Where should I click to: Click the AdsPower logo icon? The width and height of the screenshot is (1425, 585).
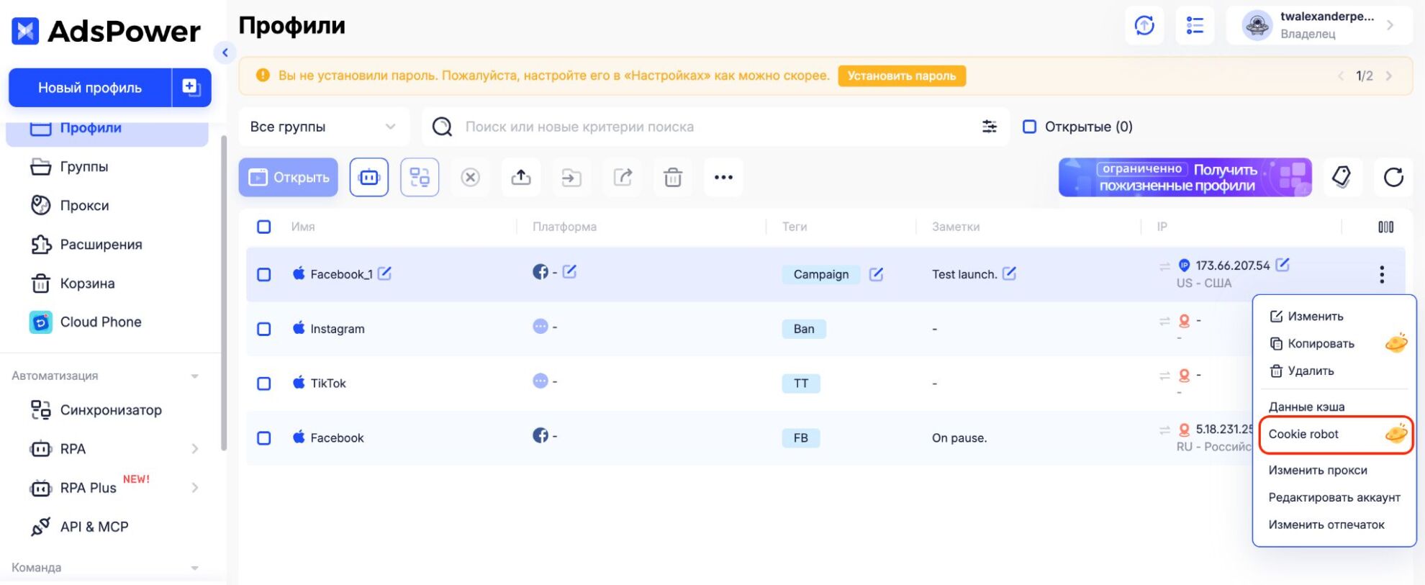25,31
